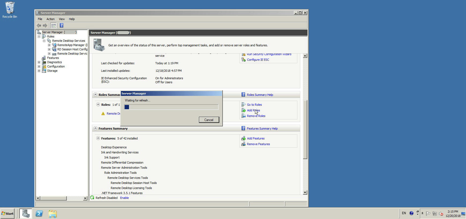Click the taskbar clock

click(453, 213)
